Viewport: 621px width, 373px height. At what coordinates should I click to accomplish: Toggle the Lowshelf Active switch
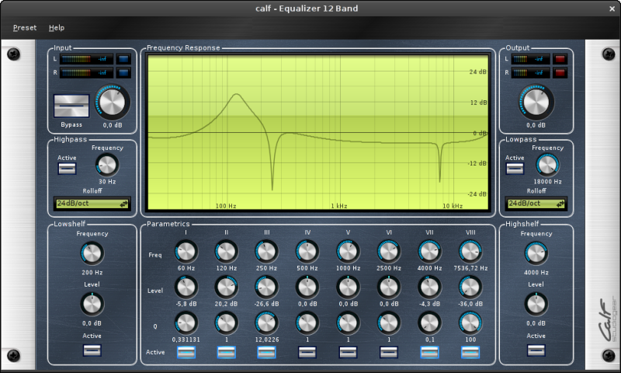coord(92,350)
